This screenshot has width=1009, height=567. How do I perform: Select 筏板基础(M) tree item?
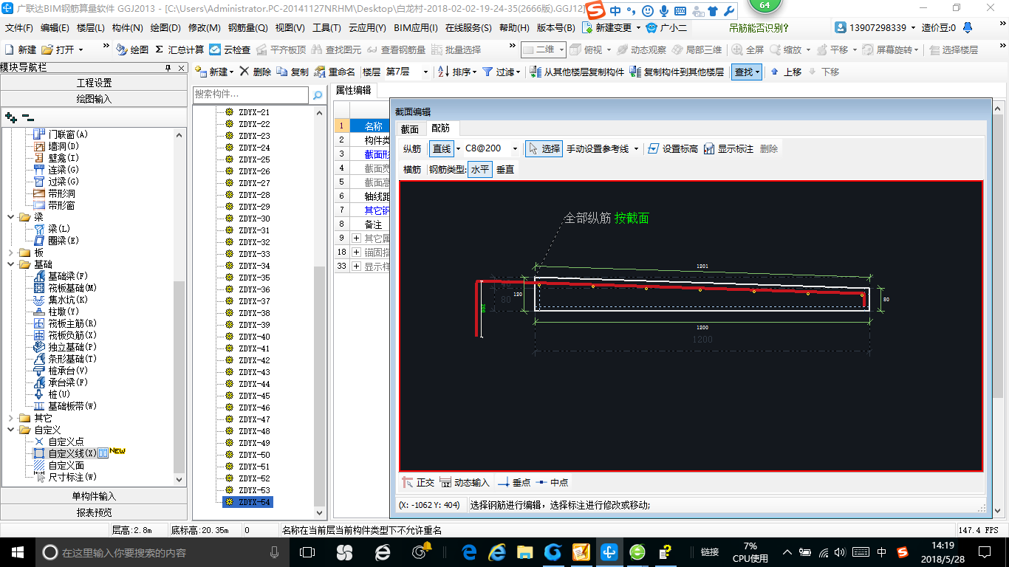click(x=72, y=288)
